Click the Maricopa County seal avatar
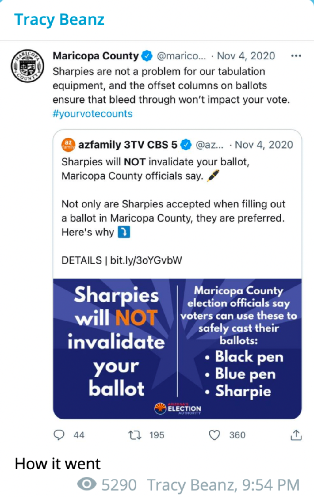Screen dimensions: 314x497 [x=28, y=66]
